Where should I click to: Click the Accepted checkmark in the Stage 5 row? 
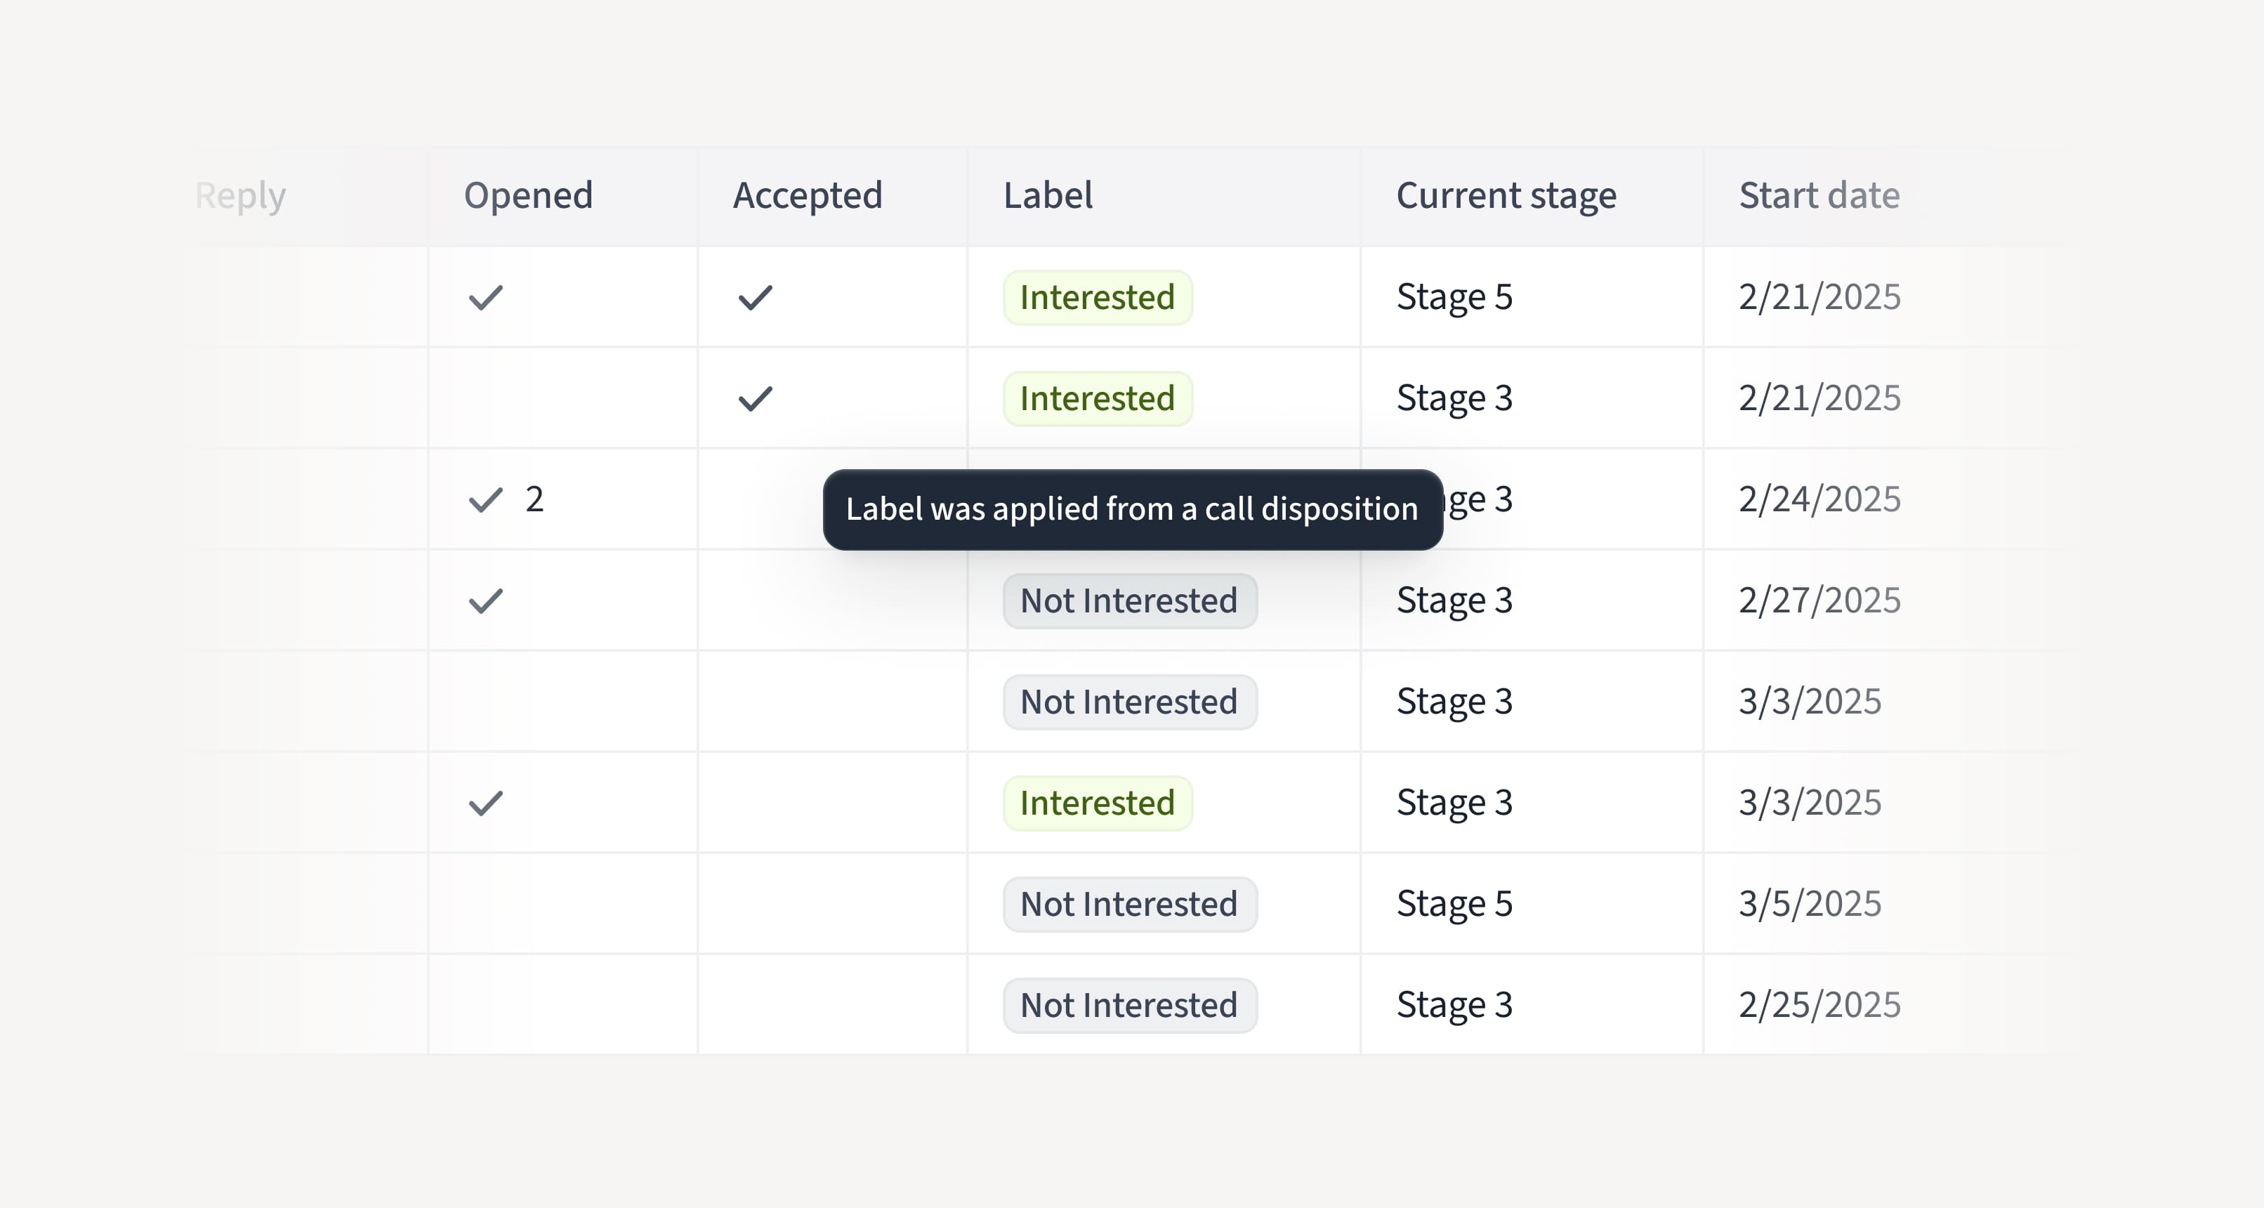(x=755, y=298)
